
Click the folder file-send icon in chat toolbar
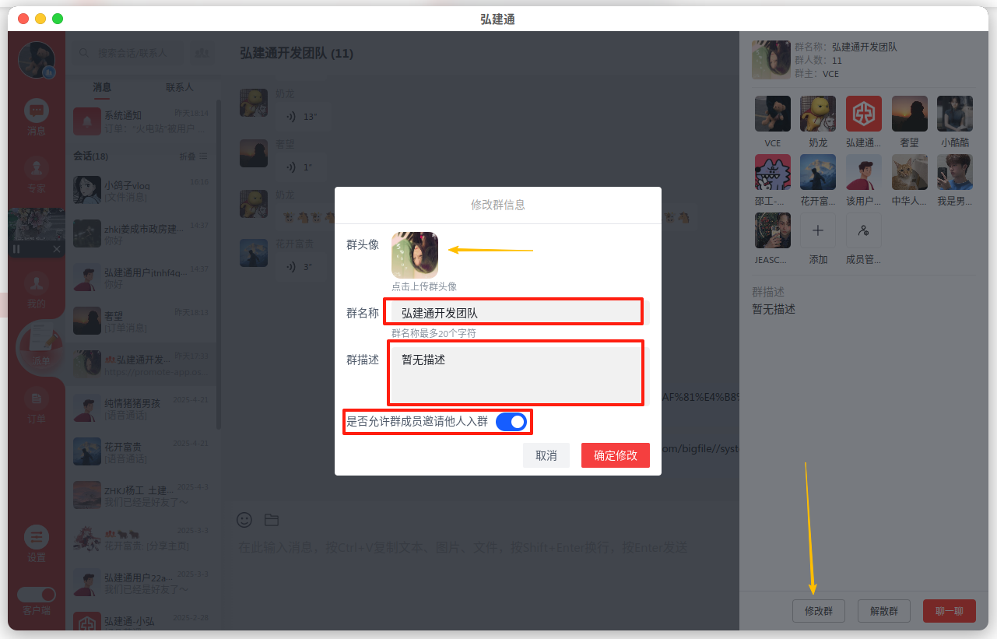[272, 519]
